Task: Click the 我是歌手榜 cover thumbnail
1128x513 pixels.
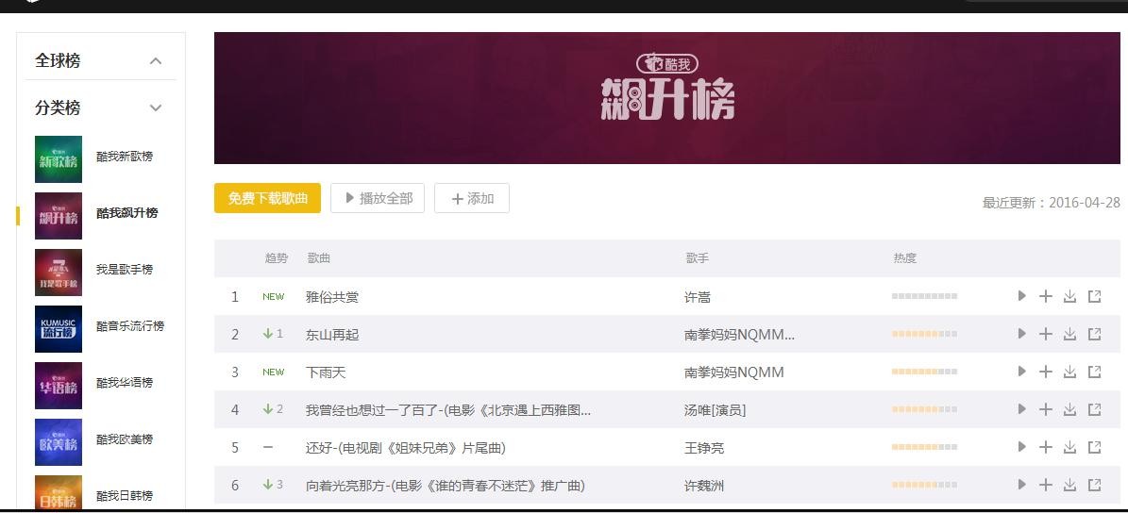Action: (59, 273)
